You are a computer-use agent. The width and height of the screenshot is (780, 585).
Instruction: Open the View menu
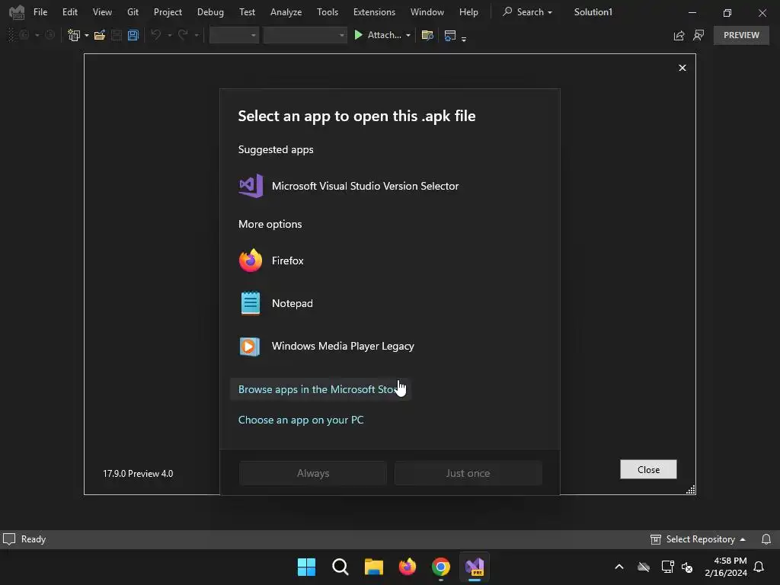click(102, 12)
